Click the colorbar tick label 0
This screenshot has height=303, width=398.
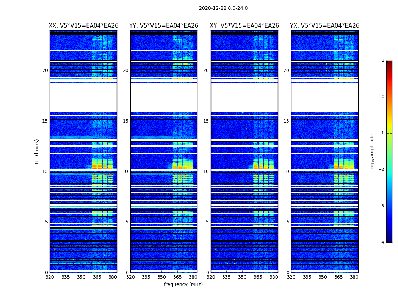point(382,97)
